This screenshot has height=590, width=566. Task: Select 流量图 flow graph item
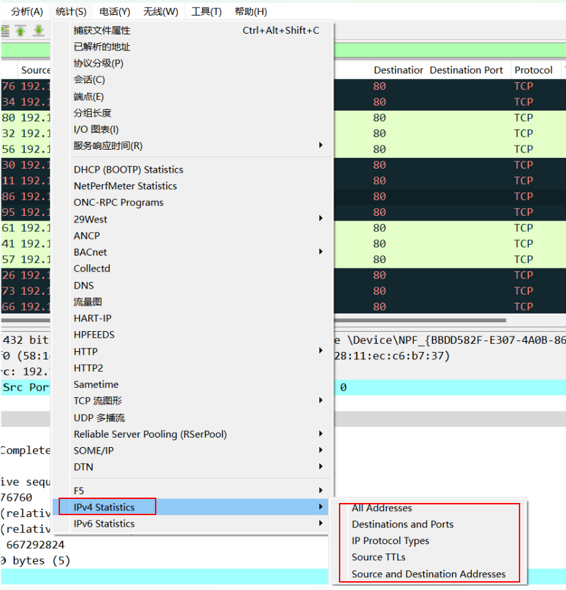pyautogui.click(x=193, y=302)
